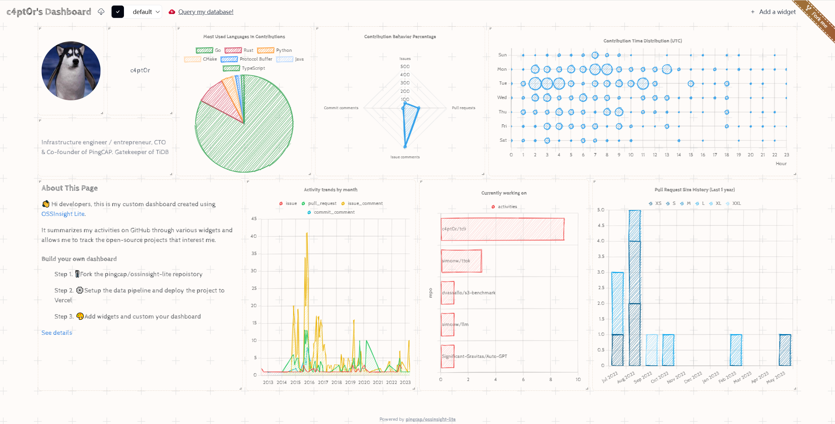Toggle the XXL size legend marker
Screen dimensions: 835x424
728,203
